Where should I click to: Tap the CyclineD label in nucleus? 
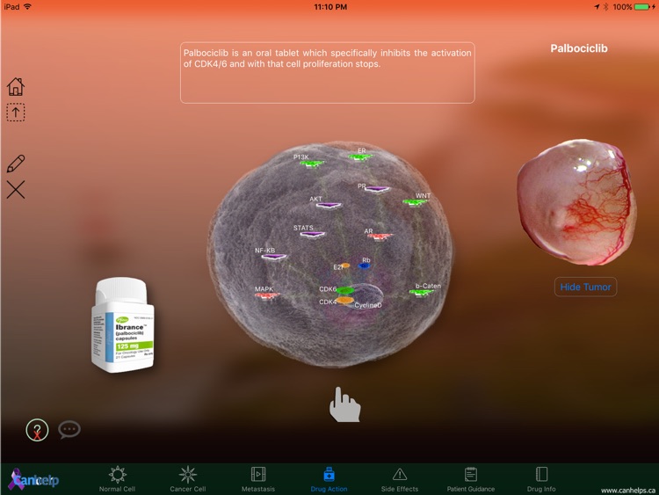[368, 305]
